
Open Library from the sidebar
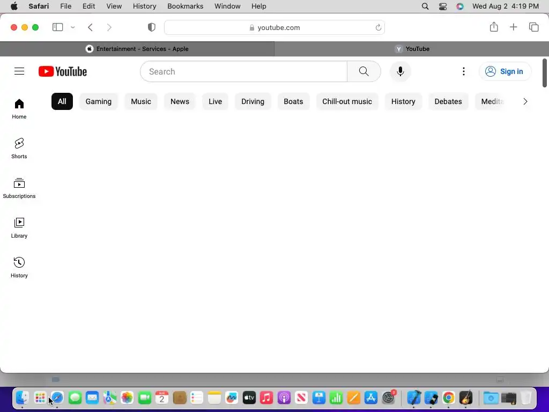tap(19, 227)
